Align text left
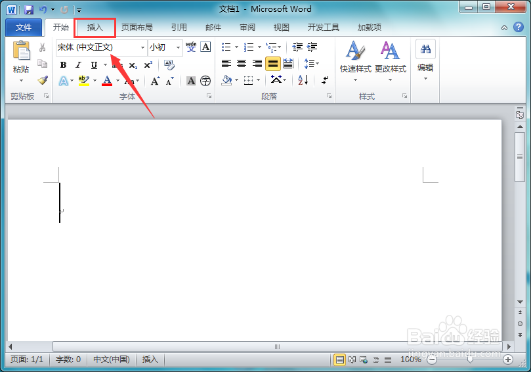Image resolution: width=531 pixels, height=372 pixels. [226, 63]
